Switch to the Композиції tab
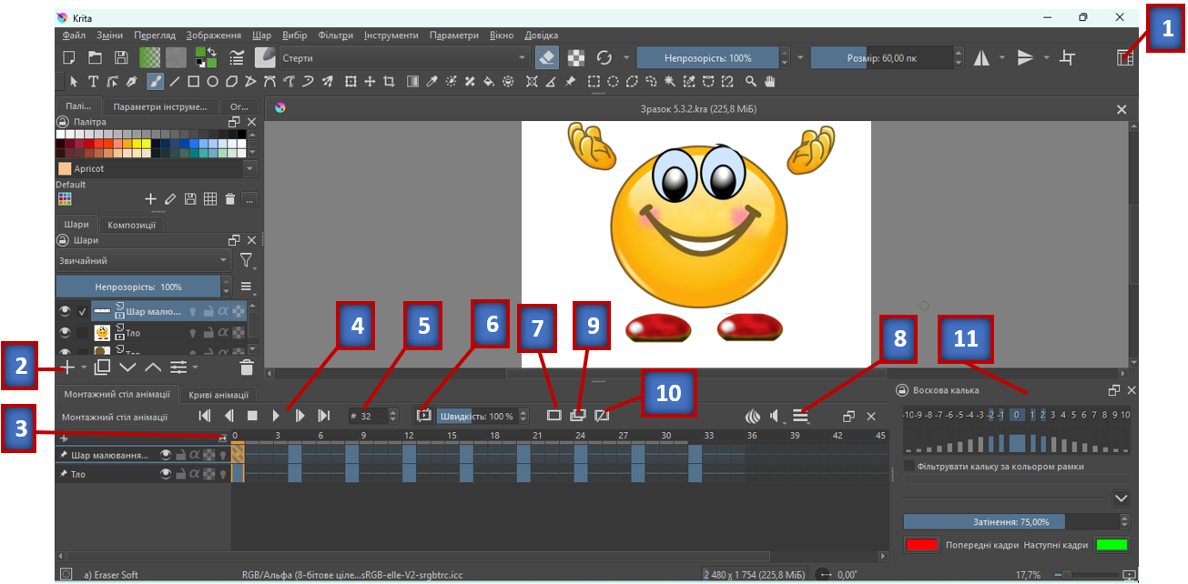Viewport: 1188px width, 584px height. coord(132,225)
